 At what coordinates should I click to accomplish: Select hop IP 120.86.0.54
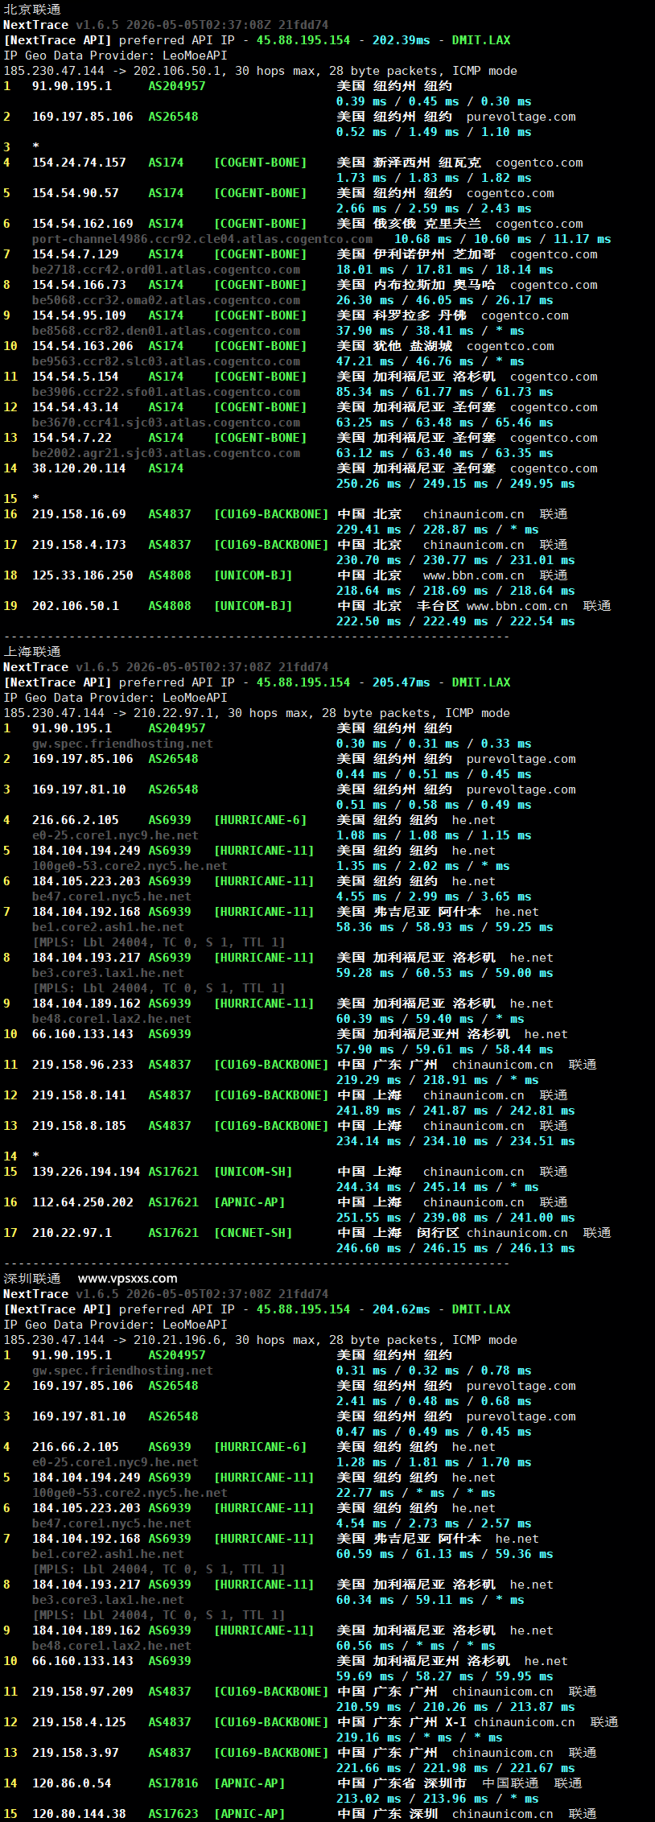72,1783
